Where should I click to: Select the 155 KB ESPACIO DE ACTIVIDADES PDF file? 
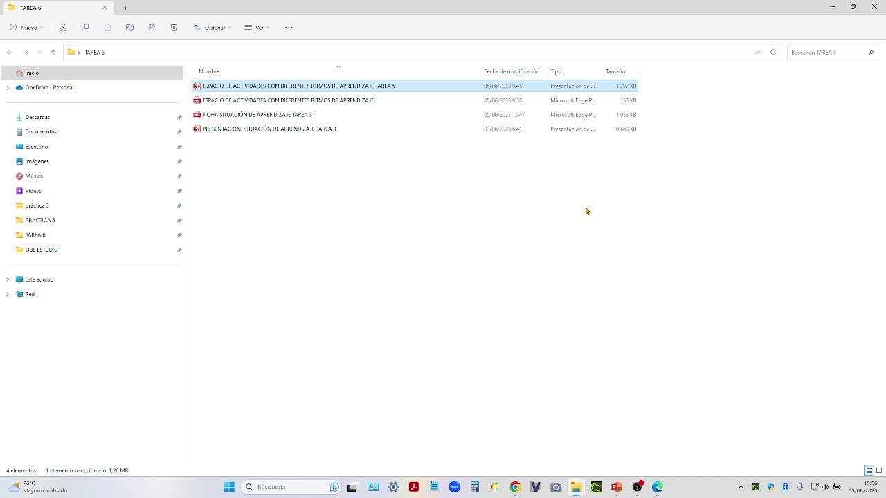[415, 100]
